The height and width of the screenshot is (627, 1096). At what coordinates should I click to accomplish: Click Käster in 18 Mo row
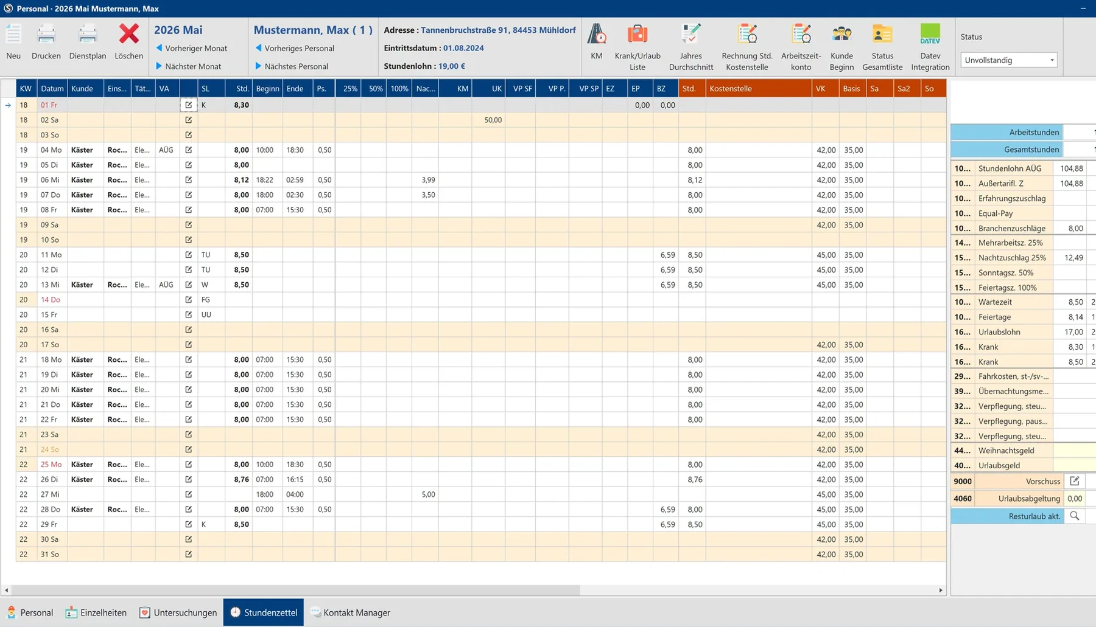[82, 359]
